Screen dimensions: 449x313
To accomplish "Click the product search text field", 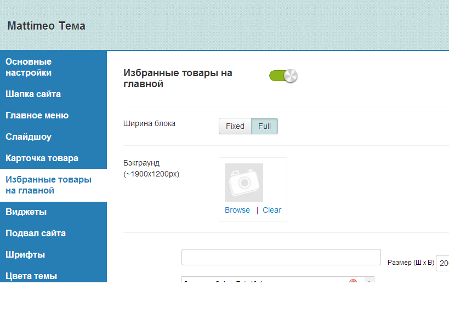I will pos(281,257).
